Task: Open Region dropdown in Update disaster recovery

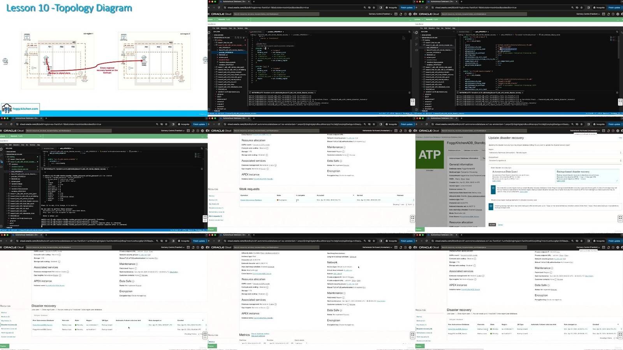Action: 555,153
